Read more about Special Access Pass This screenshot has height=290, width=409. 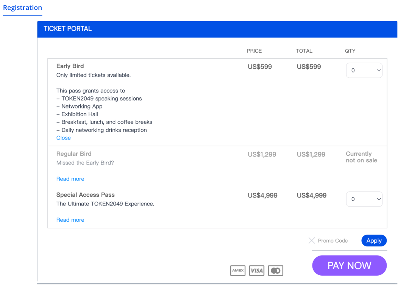[x=70, y=220]
